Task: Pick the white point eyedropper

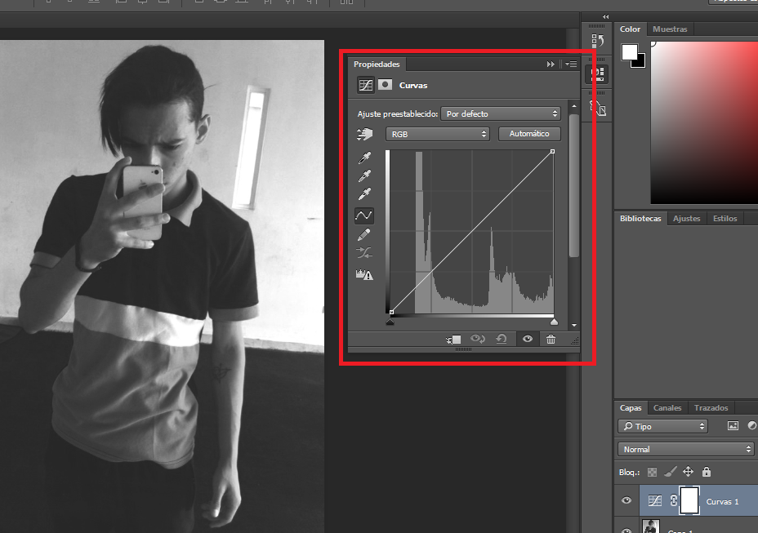Action: [x=364, y=193]
